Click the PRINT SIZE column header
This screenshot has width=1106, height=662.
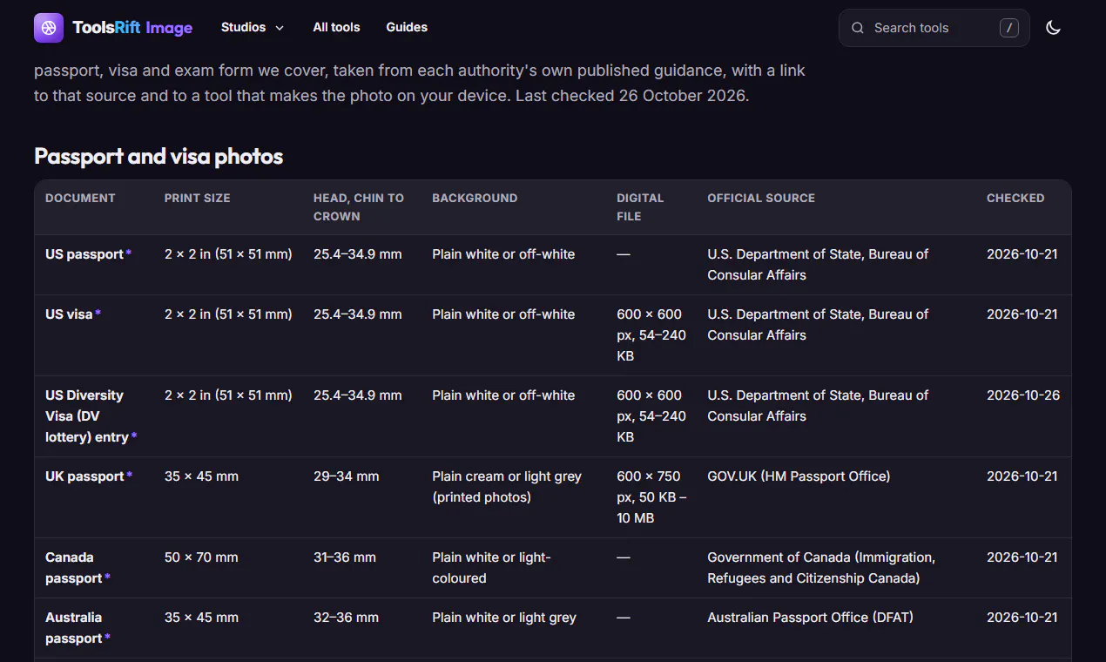coord(198,199)
